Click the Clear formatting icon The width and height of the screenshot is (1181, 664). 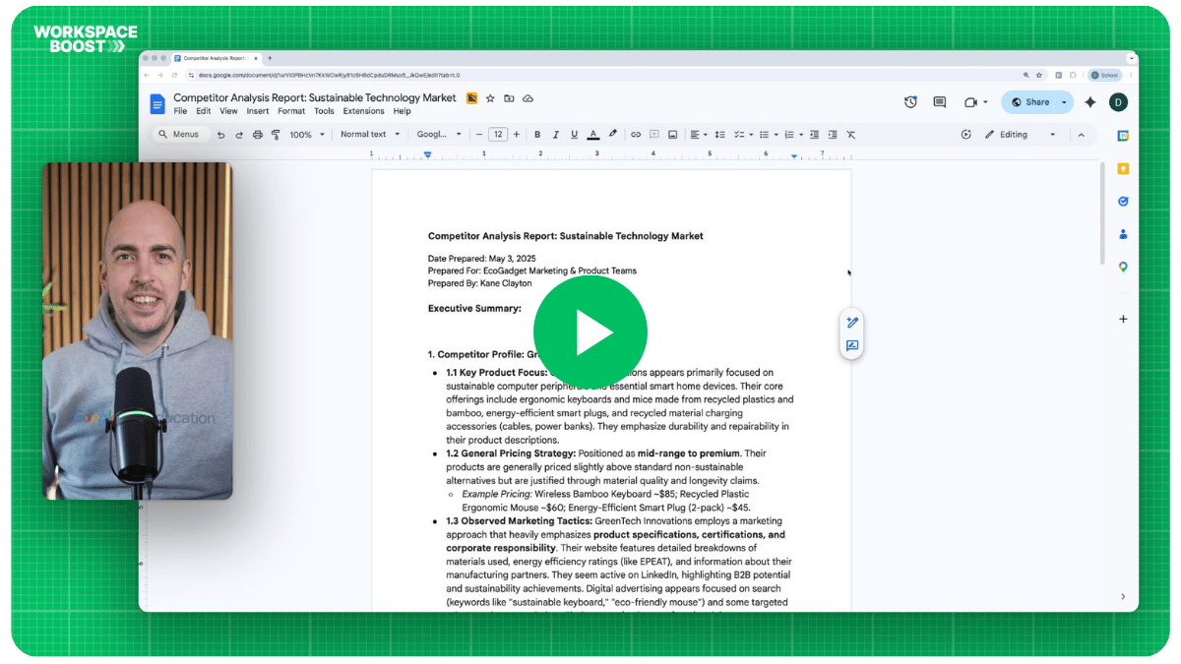tap(851, 135)
